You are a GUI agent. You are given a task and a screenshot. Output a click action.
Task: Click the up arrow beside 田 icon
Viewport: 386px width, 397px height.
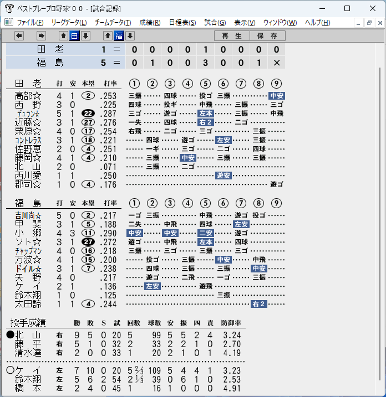tap(63, 35)
